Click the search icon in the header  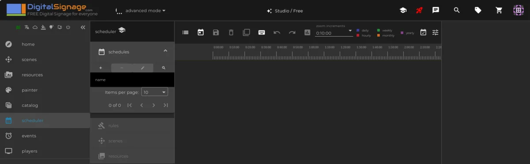457,10
